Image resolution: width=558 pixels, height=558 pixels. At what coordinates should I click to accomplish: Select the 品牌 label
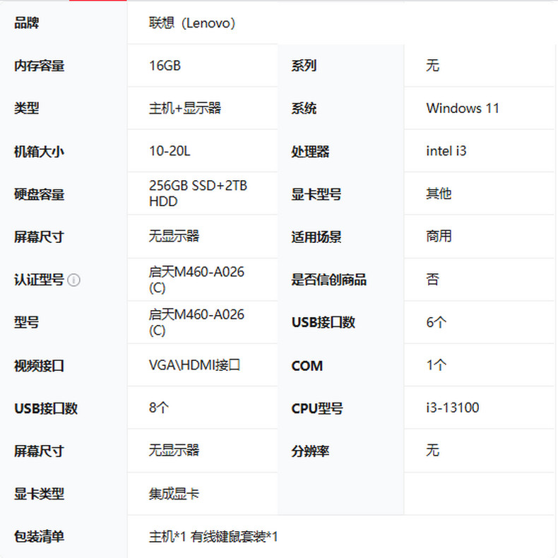[x=27, y=23]
